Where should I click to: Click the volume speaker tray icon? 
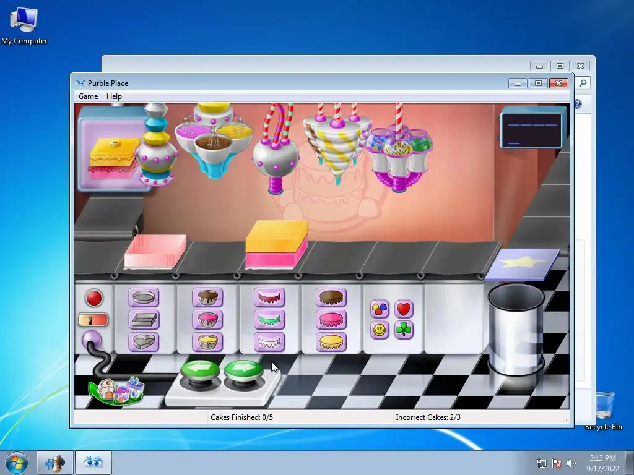coord(571,463)
